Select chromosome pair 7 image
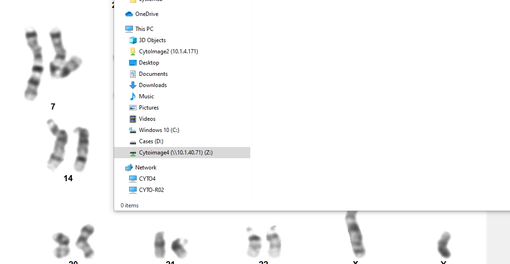Image resolution: width=510 pixels, height=264 pixels. pyautogui.click(x=53, y=64)
